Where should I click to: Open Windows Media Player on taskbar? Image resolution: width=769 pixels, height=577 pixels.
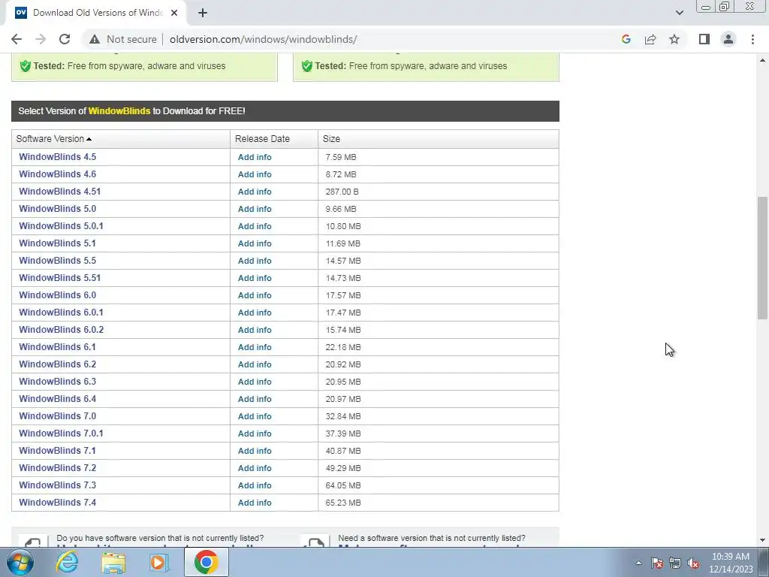pos(158,562)
